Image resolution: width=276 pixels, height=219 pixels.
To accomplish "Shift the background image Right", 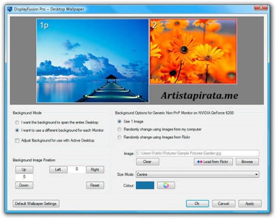I will click(95, 170).
